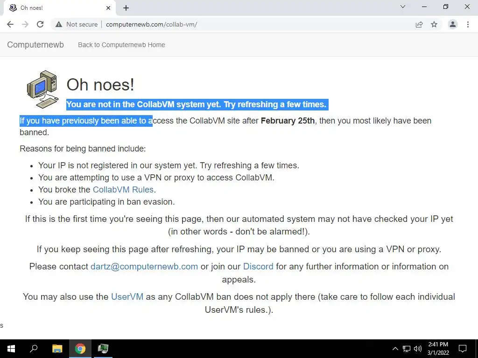Image resolution: width=478 pixels, height=358 pixels.
Task: Show hidden system tray icons
Action: point(395,349)
